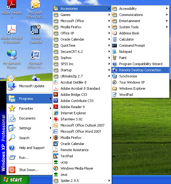Click the Address Book icon

pyautogui.click(x=115, y=33)
